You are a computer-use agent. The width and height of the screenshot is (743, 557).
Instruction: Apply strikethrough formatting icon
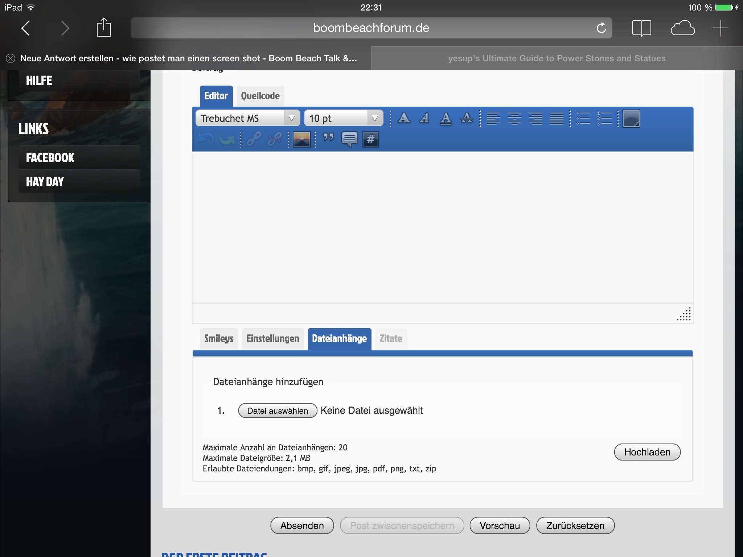(467, 118)
